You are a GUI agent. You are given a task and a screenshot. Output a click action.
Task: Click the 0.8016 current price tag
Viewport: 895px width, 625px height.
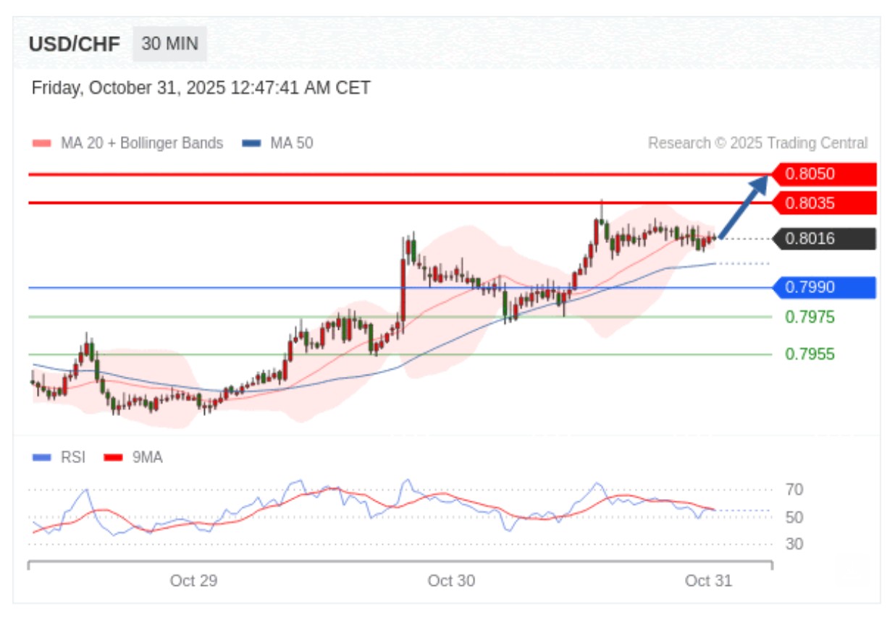point(823,239)
